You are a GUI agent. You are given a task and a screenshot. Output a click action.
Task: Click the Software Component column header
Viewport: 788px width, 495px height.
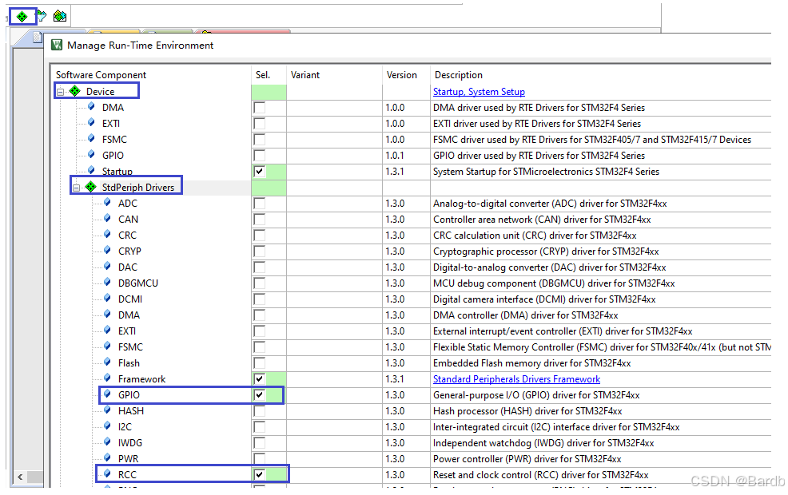pos(101,75)
